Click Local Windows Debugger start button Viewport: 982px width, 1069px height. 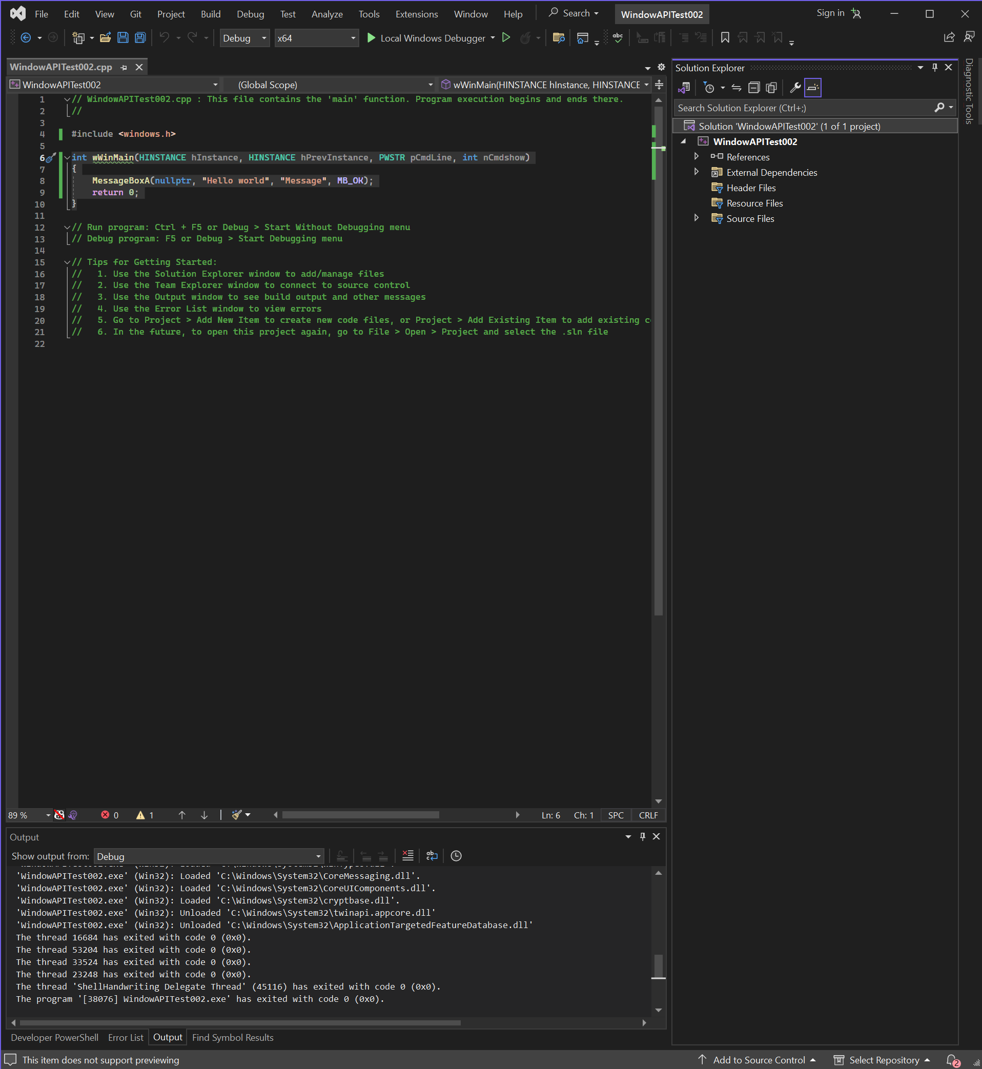pos(426,38)
